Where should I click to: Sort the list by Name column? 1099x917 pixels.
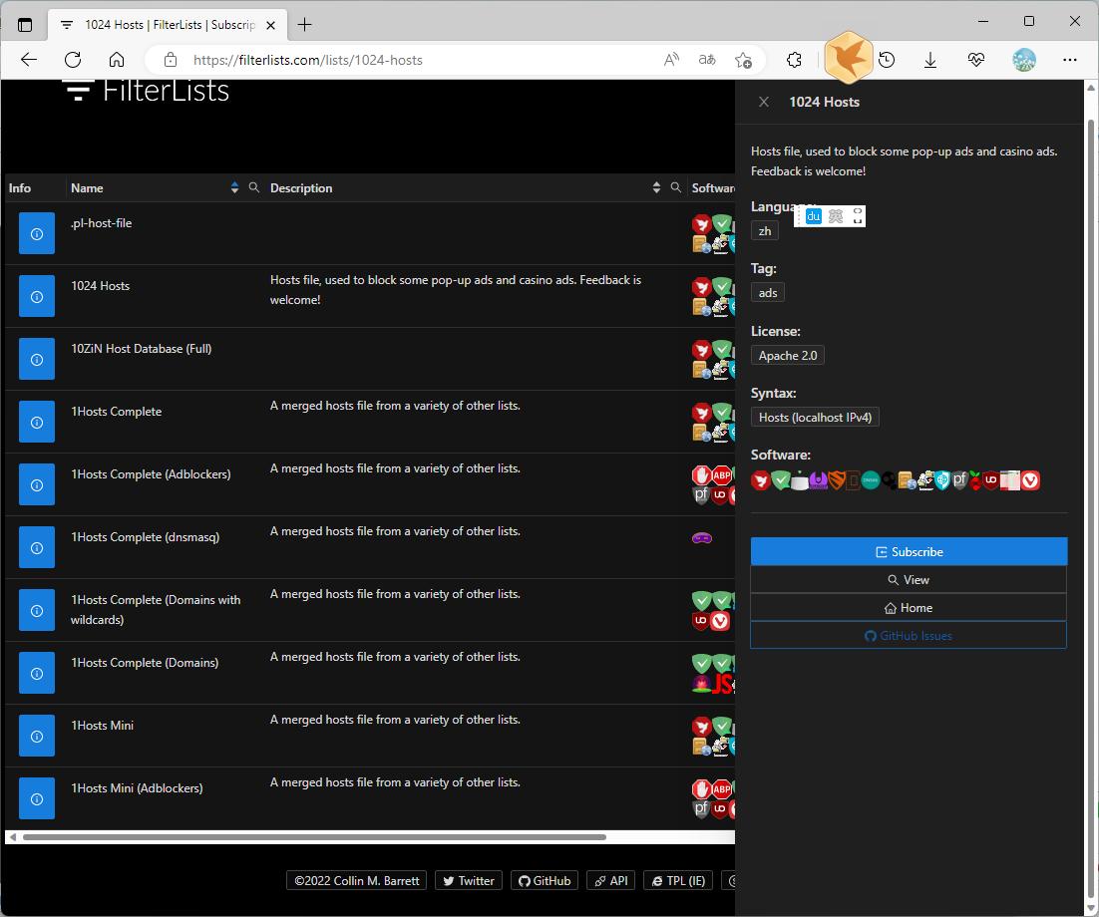pos(234,187)
